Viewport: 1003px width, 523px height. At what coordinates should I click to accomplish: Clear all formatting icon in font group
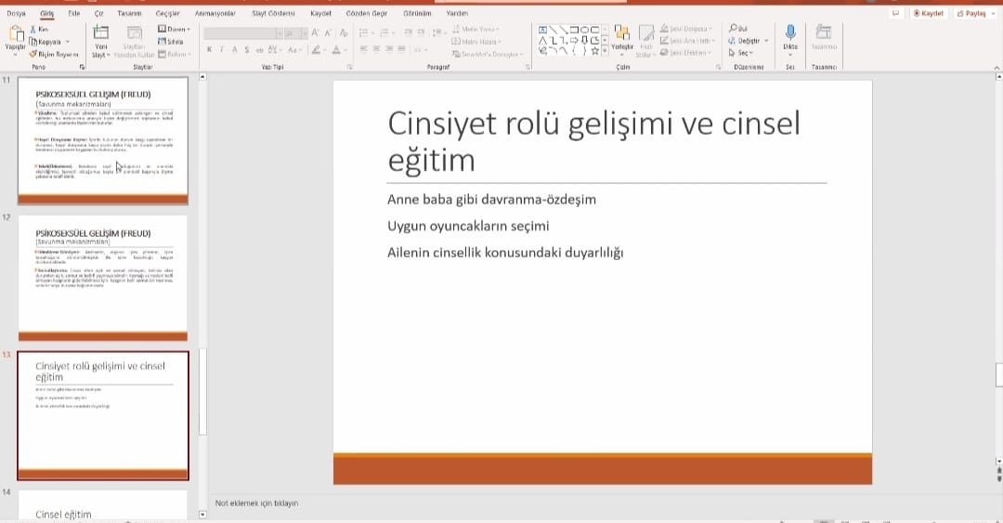click(x=344, y=33)
